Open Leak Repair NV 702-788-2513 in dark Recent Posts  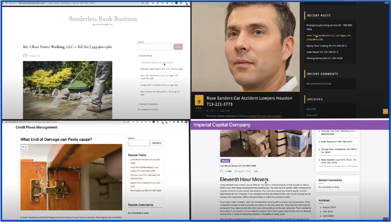(322, 52)
